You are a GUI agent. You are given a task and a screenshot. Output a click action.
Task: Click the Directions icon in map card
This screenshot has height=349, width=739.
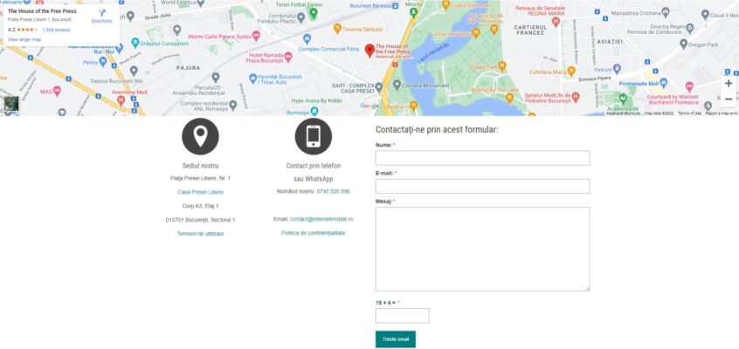102,13
